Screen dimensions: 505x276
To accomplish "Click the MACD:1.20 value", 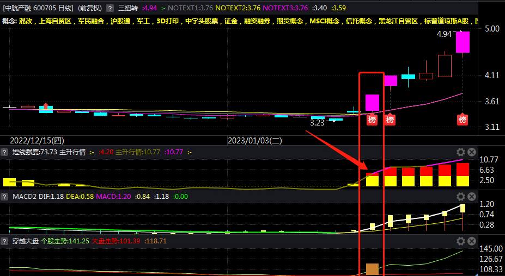I will click(113, 196).
